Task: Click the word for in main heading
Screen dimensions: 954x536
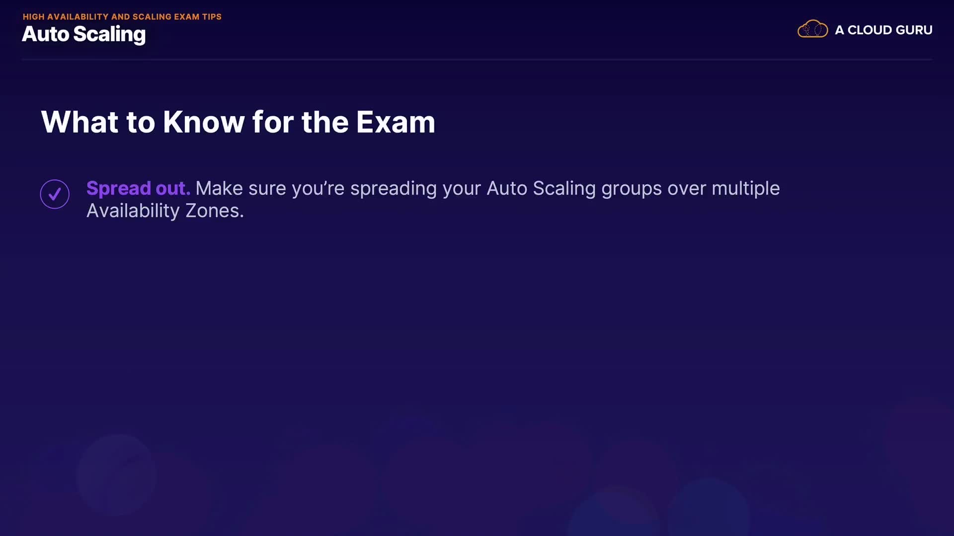Action: [273, 122]
